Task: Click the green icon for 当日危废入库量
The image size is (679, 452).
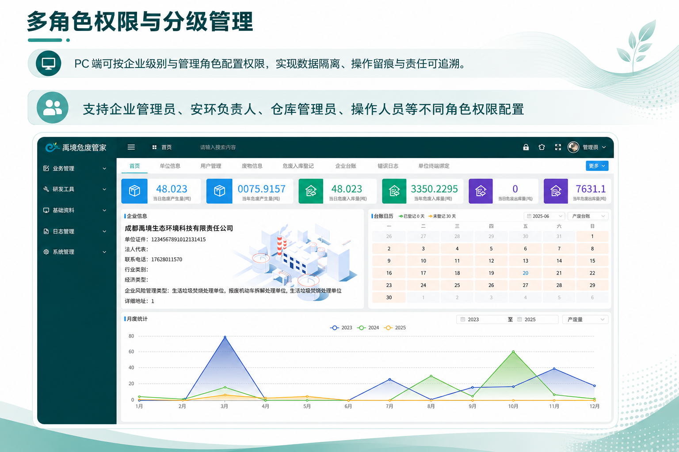Action: coord(311,191)
